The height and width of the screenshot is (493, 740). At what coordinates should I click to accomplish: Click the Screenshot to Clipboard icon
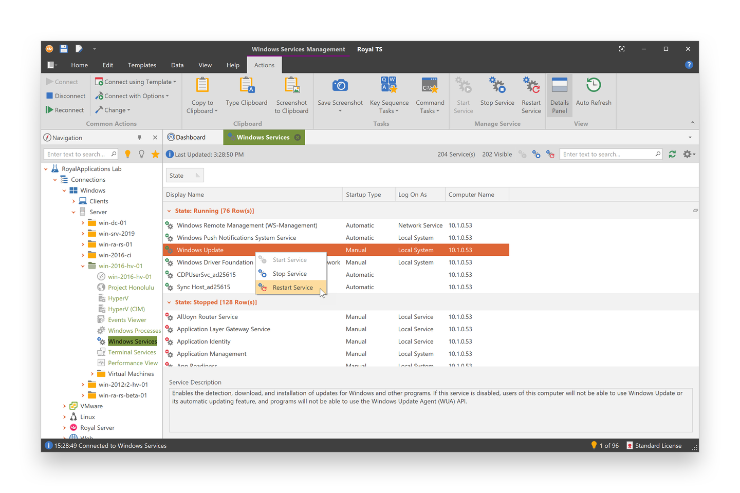(291, 86)
